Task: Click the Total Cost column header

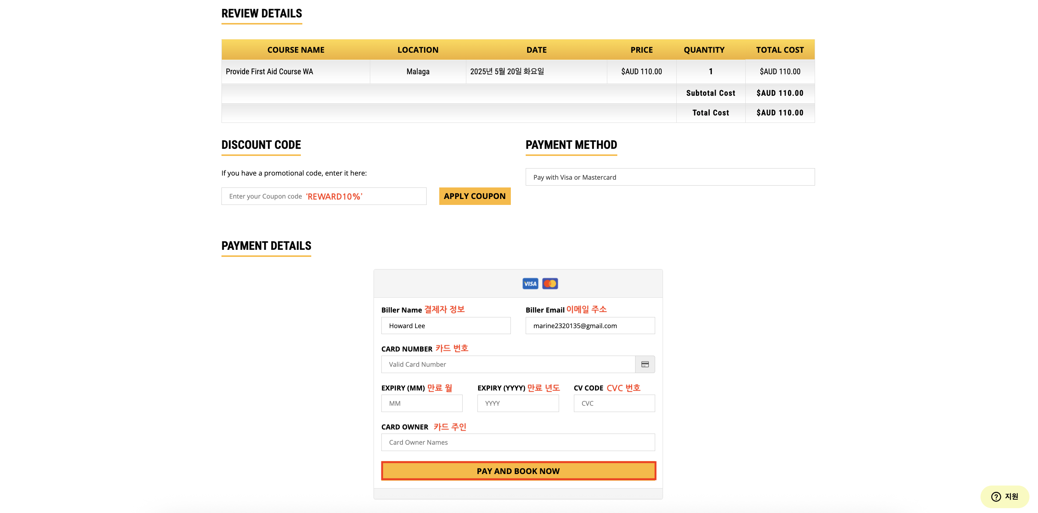Action: click(780, 50)
